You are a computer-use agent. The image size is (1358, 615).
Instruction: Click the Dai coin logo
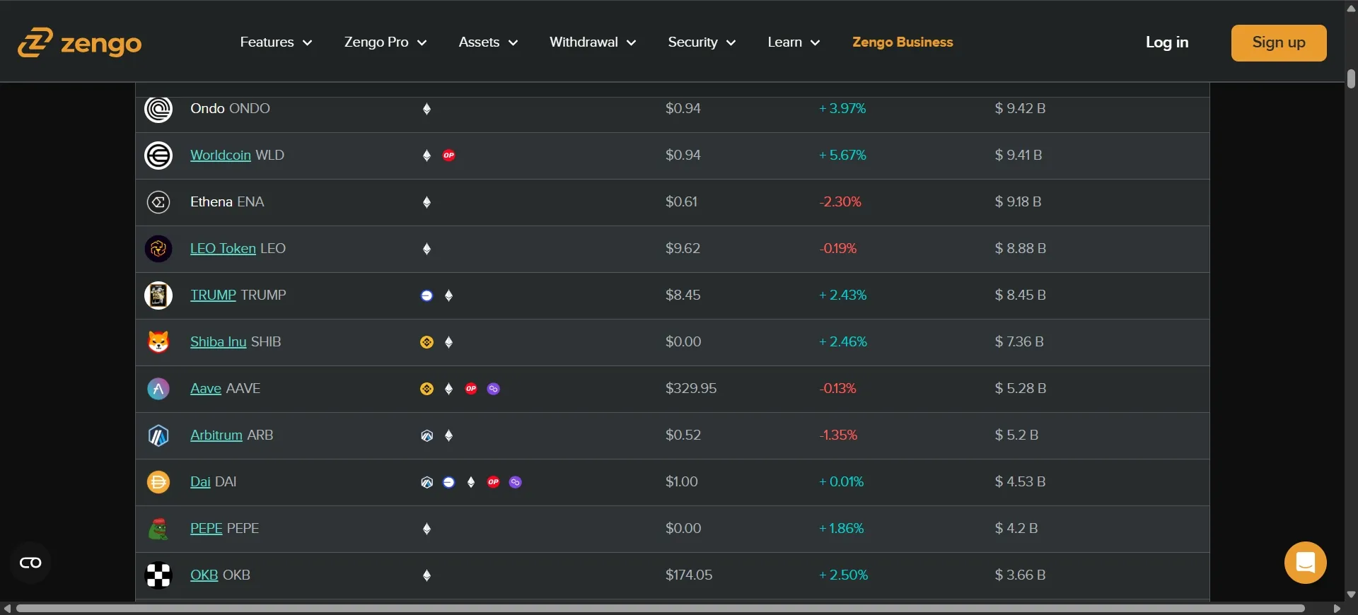tap(158, 482)
